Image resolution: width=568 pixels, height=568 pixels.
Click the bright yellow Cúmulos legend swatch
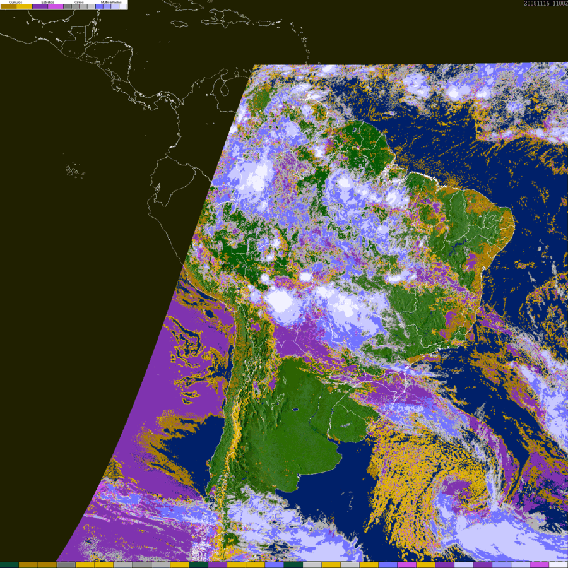[24, 6]
